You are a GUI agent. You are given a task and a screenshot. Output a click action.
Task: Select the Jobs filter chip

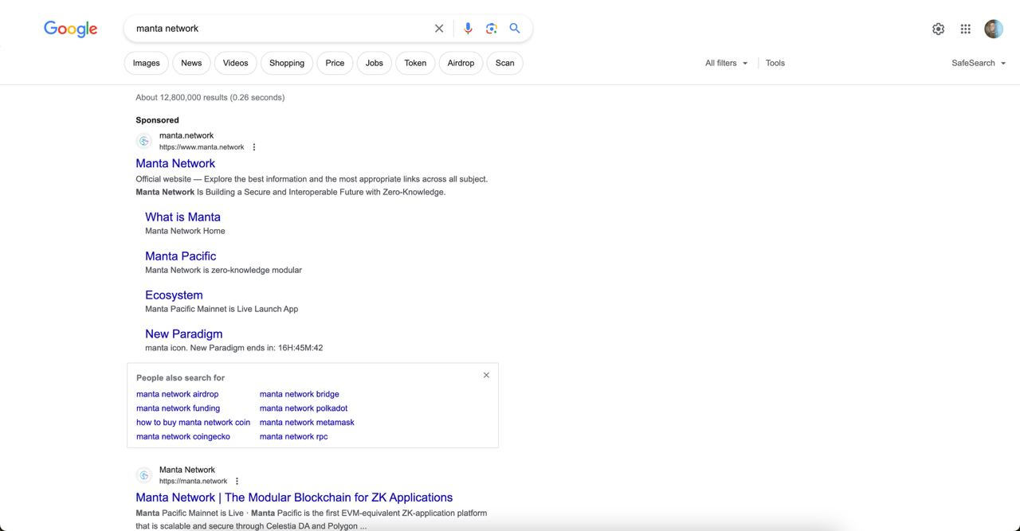click(375, 63)
